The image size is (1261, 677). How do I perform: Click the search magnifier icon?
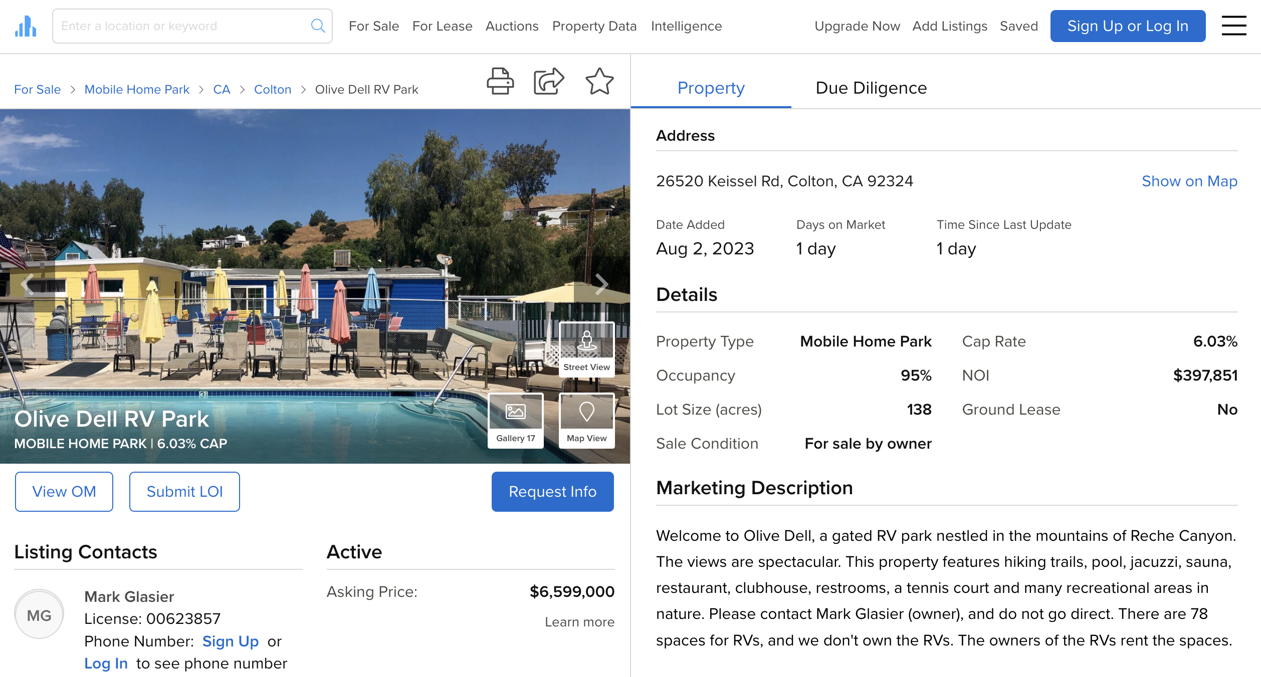click(318, 26)
